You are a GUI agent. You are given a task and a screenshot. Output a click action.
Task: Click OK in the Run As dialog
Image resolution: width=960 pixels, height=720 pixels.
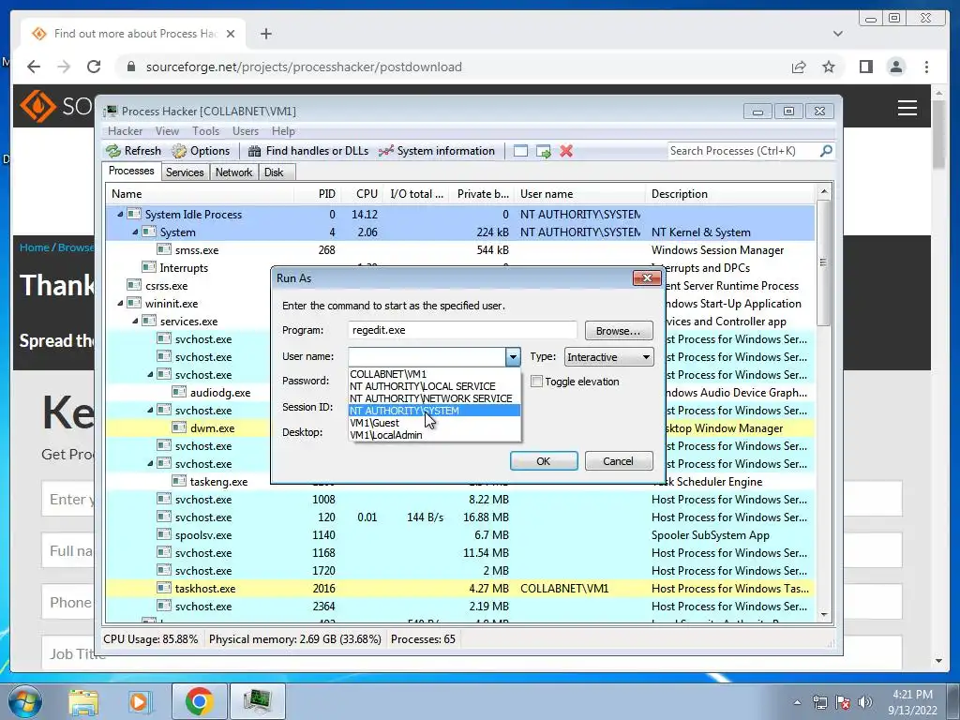pos(544,461)
